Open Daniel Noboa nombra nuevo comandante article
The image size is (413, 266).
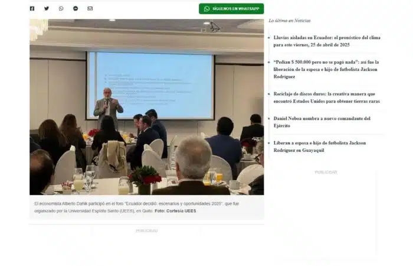(322, 122)
